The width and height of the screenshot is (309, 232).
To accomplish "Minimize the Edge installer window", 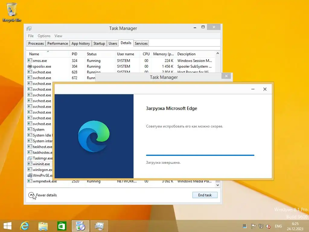I will point(253,89).
